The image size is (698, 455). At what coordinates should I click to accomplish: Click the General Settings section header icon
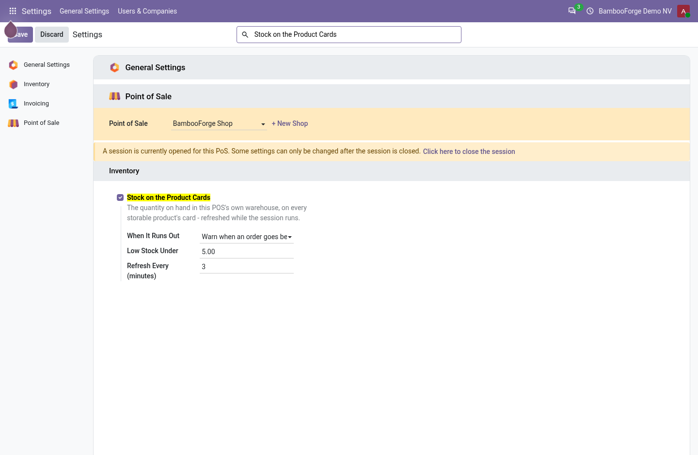click(114, 67)
